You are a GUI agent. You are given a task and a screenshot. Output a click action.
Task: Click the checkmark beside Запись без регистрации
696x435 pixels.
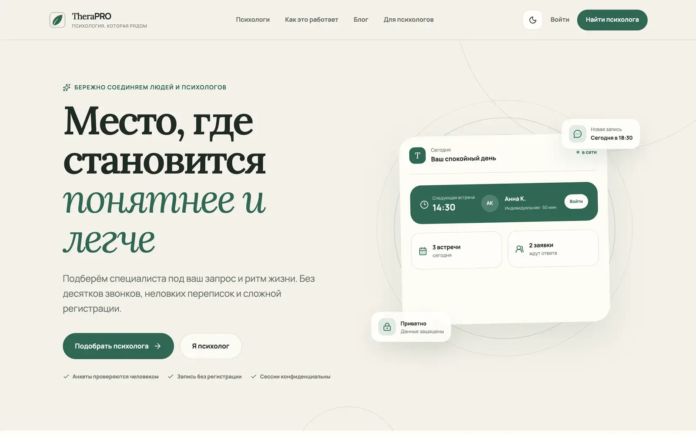point(171,377)
